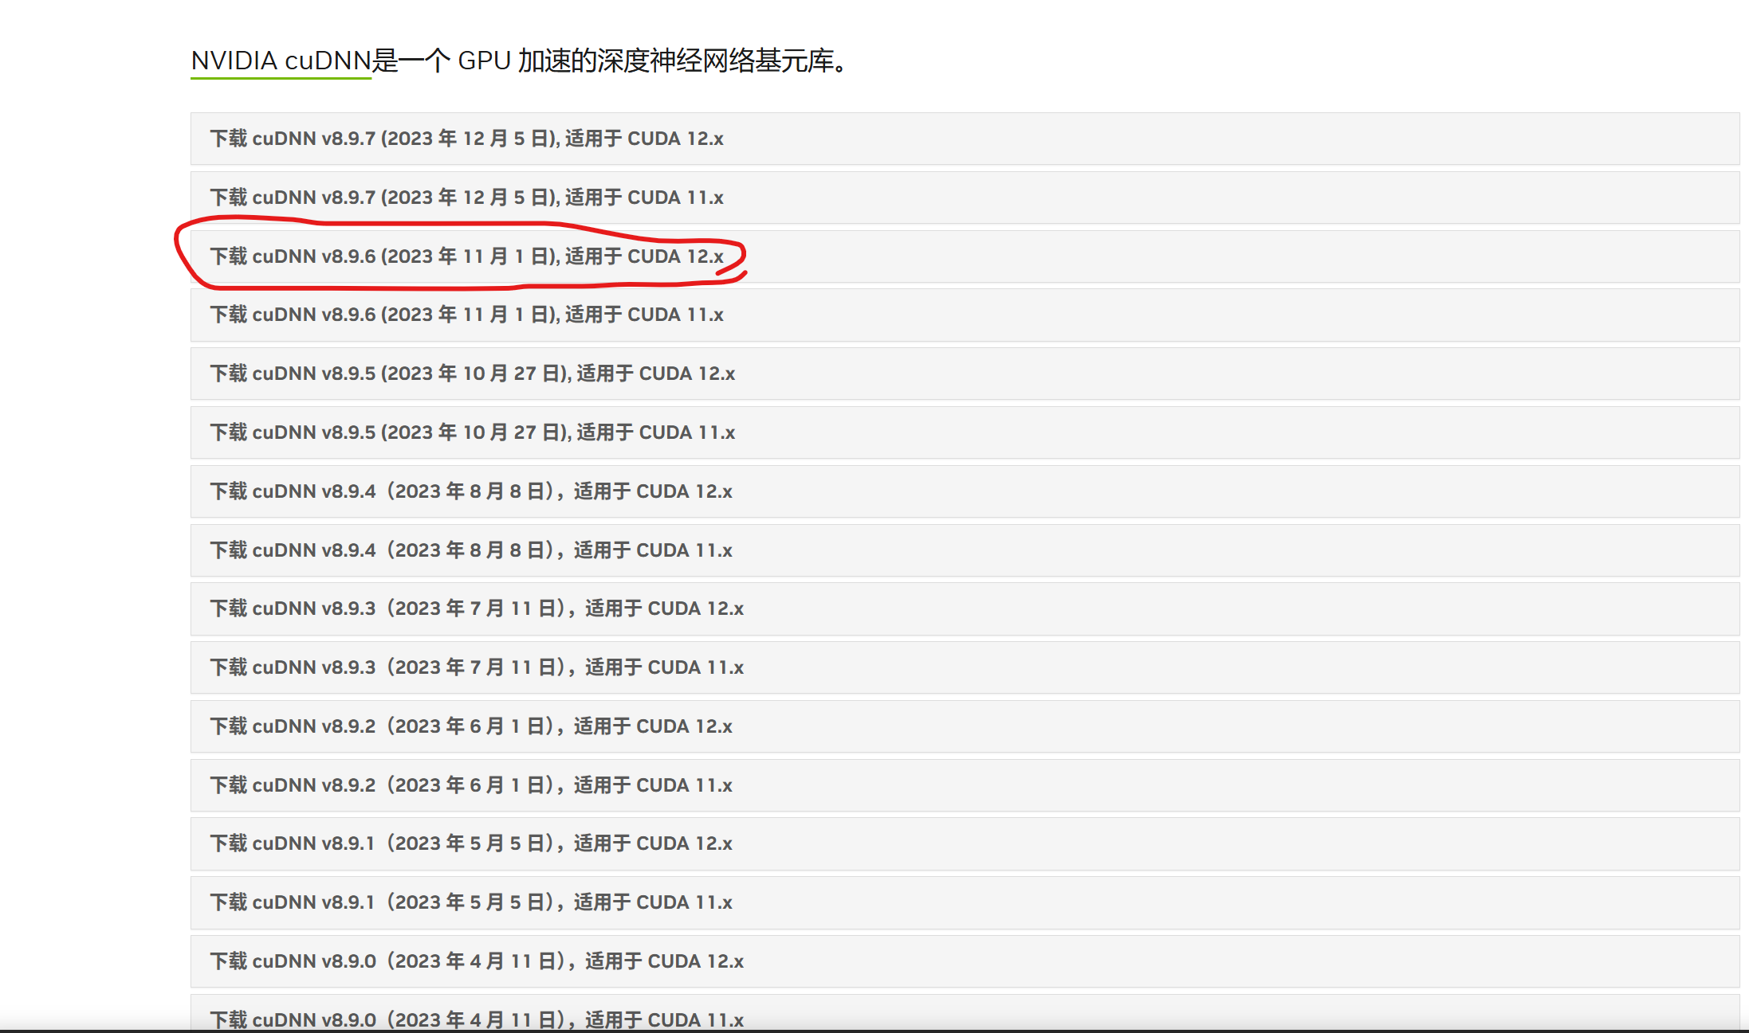Expand cuDNN v8.9.4 for CUDA 12.x
Screen dimensions: 1749x1033
point(470,491)
